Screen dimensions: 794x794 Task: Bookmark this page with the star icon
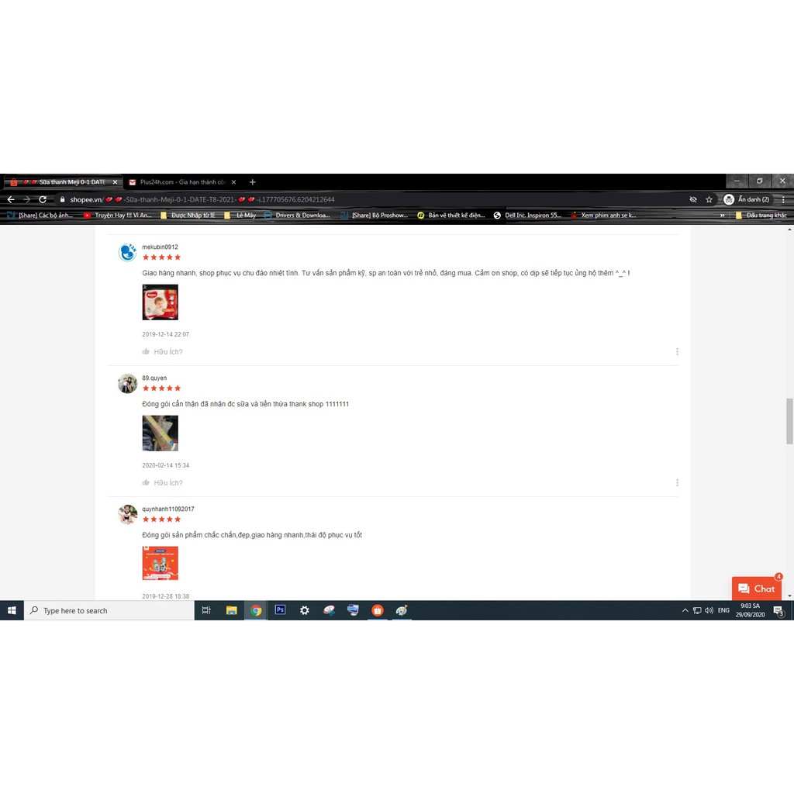[709, 199]
